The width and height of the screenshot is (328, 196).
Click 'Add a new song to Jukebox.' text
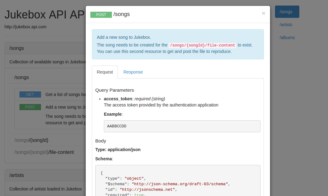point(124,37)
